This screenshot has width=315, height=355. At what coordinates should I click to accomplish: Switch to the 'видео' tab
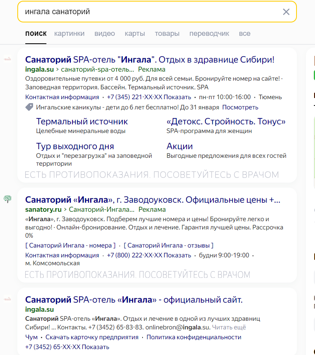tap(105, 33)
